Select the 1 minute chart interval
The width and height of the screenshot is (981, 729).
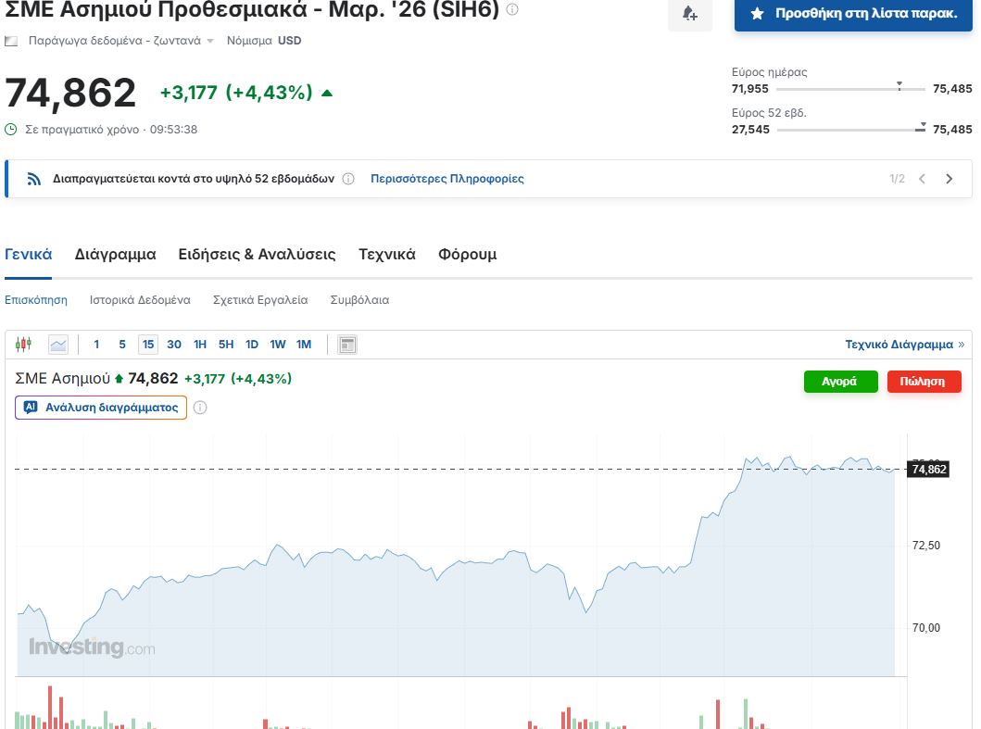click(x=96, y=345)
